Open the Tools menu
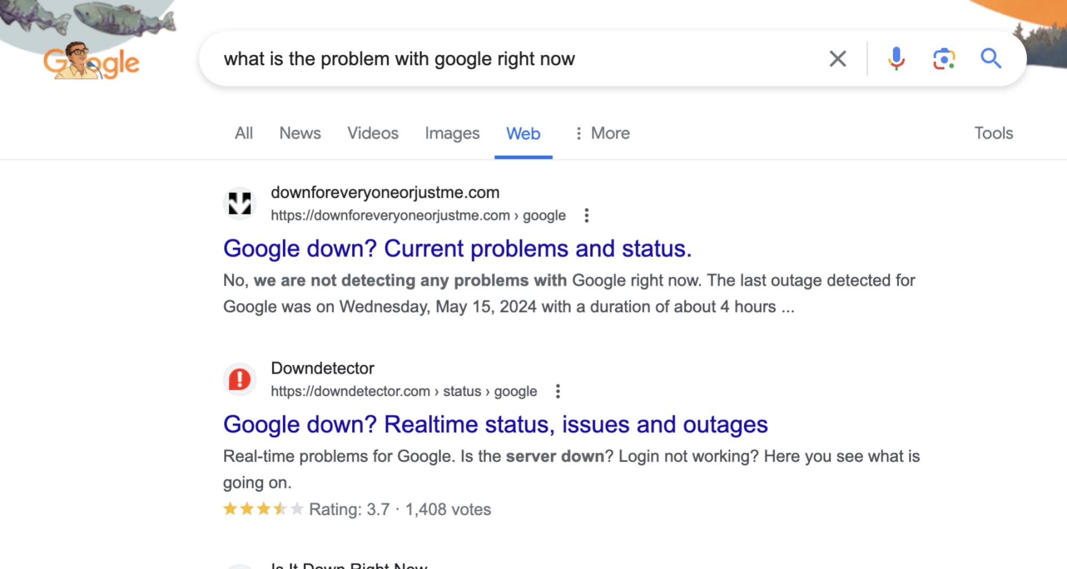The width and height of the screenshot is (1067, 569). click(x=993, y=133)
